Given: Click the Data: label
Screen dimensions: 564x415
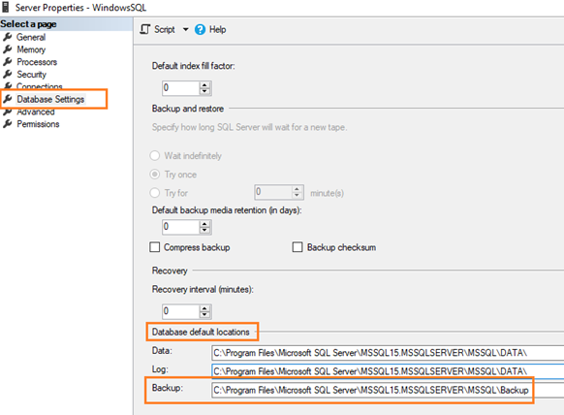Looking at the screenshot, I should tap(162, 351).
